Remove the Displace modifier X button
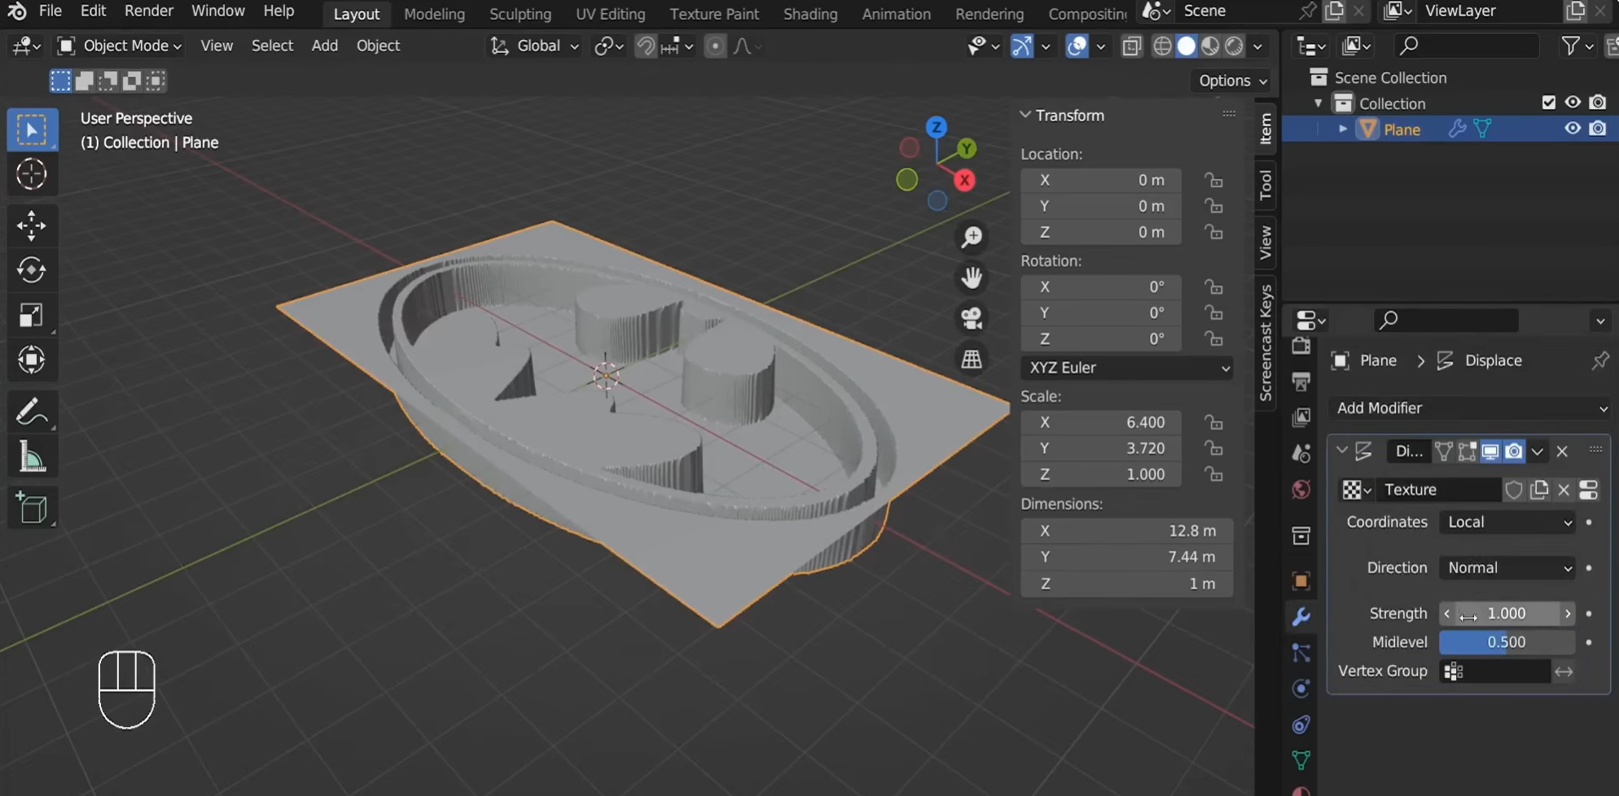Viewport: 1619px width, 796px height. click(1561, 450)
